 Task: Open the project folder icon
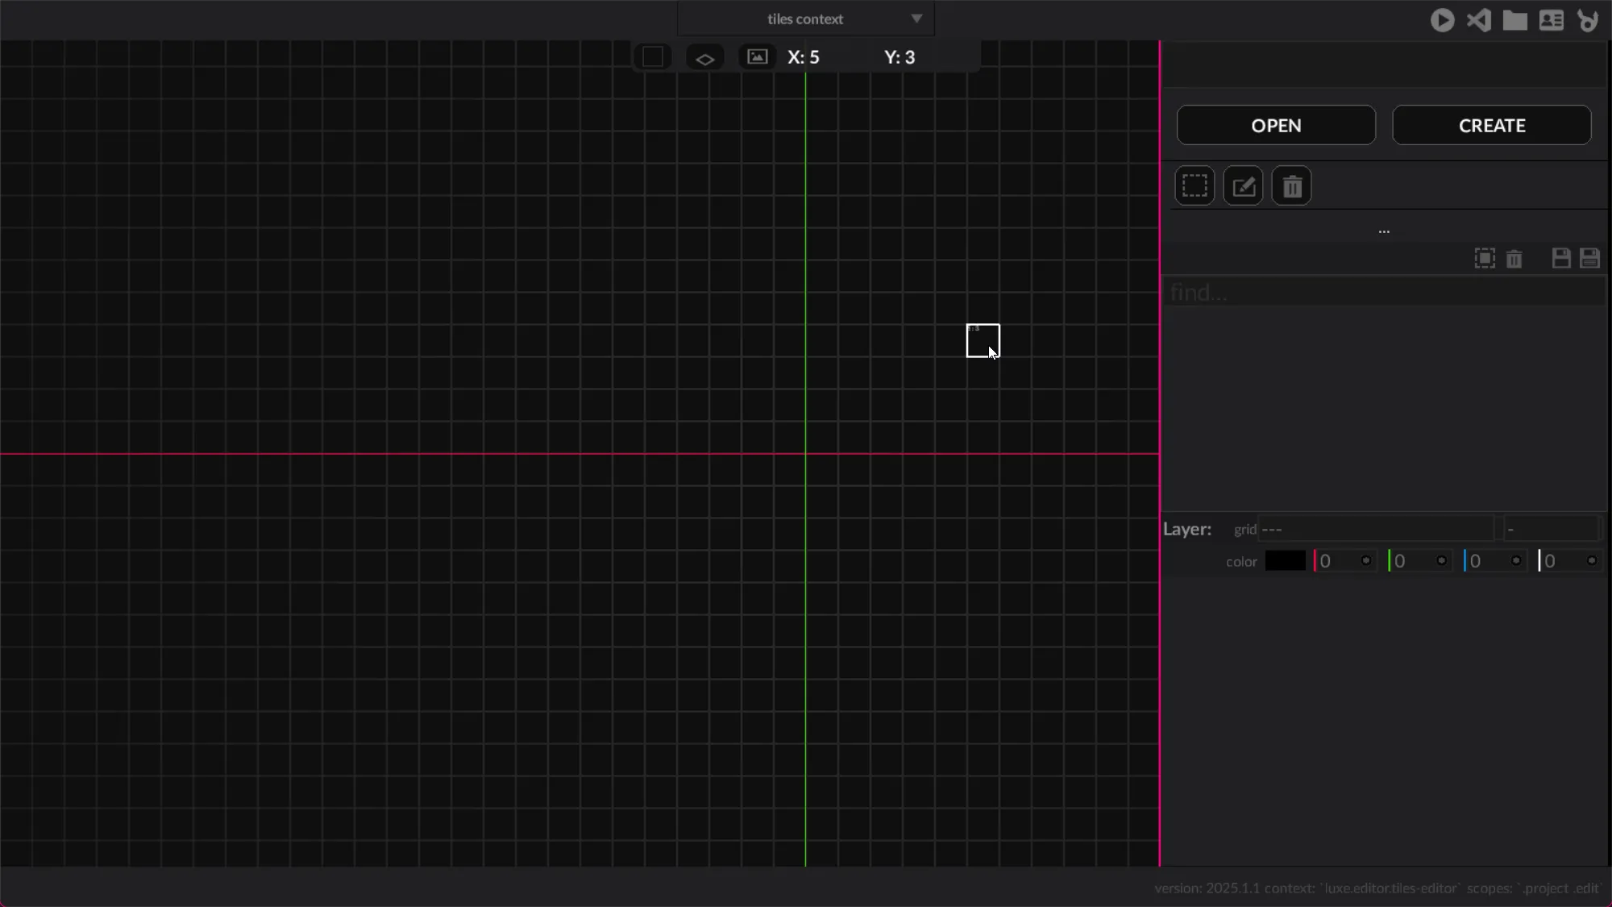(1514, 20)
